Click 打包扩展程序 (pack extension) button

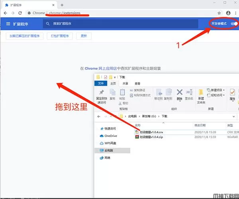[x=60, y=36]
